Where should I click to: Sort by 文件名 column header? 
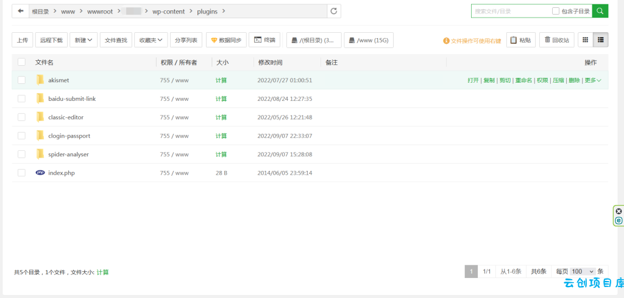(44, 63)
